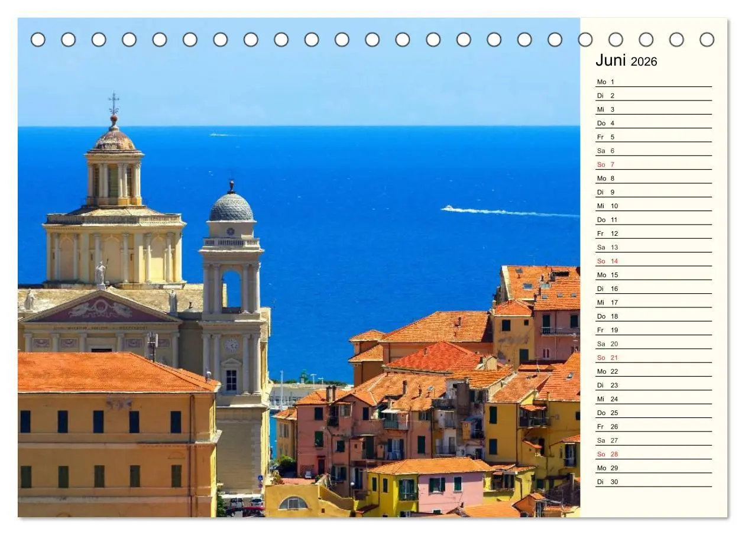745x535 pixels.
Task: Select the row 'Sa 20'
Action: (x=653, y=343)
